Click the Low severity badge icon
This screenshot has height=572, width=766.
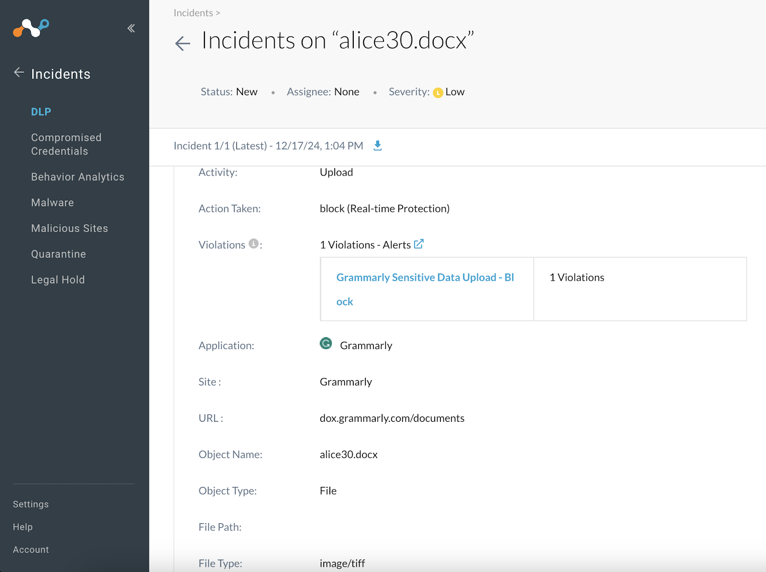(x=438, y=93)
